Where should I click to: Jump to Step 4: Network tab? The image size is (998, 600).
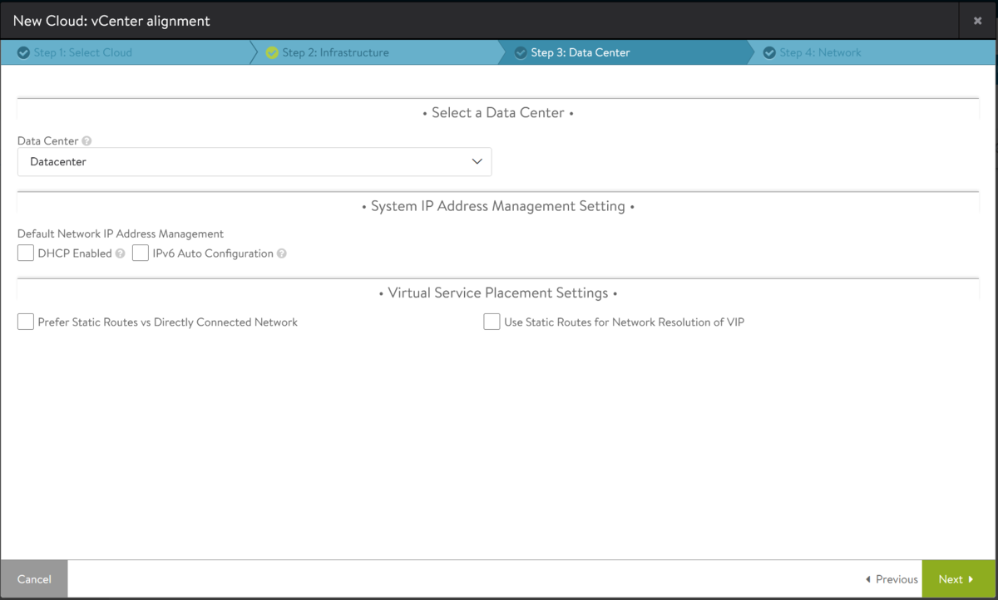coord(820,52)
